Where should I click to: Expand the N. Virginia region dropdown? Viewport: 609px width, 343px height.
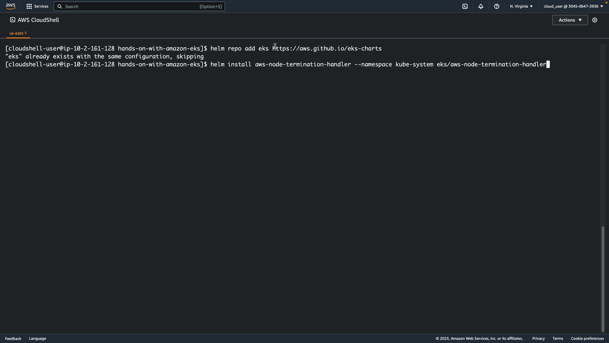click(x=521, y=6)
